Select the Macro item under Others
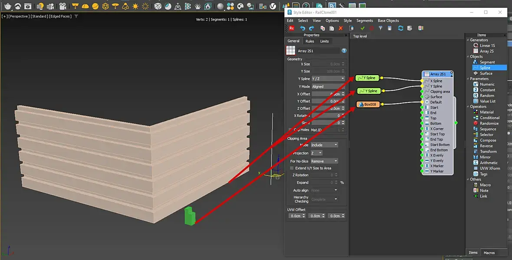The width and height of the screenshot is (512, 260). tap(482, 185)
